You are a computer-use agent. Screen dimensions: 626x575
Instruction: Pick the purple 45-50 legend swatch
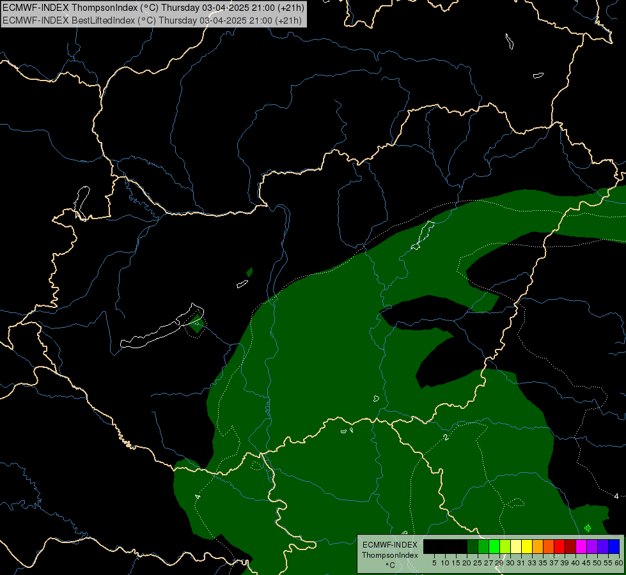click(x=592, y=547)
